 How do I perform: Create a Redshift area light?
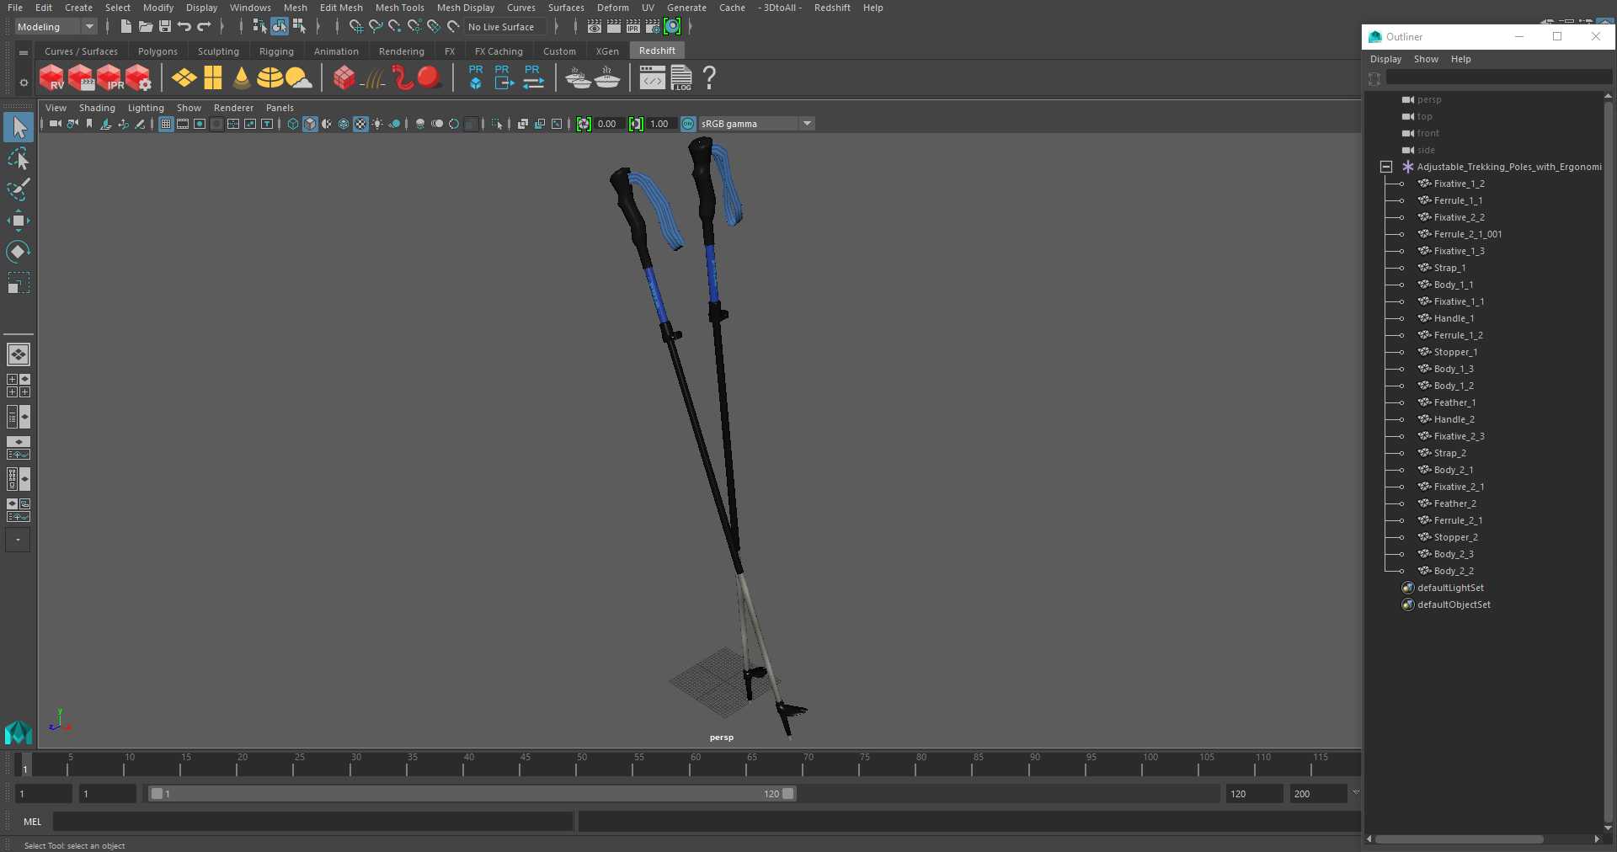(x=184, y=78)
